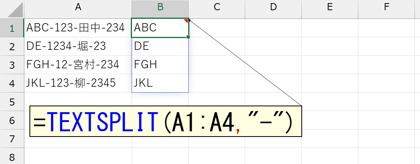Select column B header
The image size is (420, 164).
160,9
